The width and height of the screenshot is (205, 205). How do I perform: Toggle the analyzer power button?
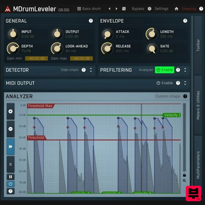coord(10,183)
